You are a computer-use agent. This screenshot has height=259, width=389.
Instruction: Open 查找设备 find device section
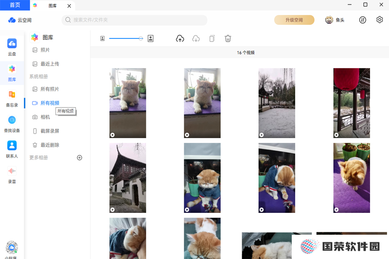click(12, 124)
